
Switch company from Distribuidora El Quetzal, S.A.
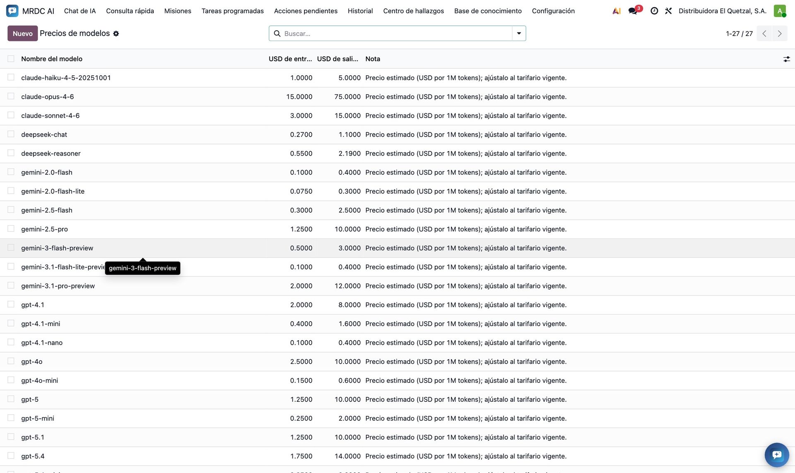point(723,11)
